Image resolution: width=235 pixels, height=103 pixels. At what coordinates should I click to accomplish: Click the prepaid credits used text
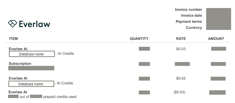[x=60, y=97]
